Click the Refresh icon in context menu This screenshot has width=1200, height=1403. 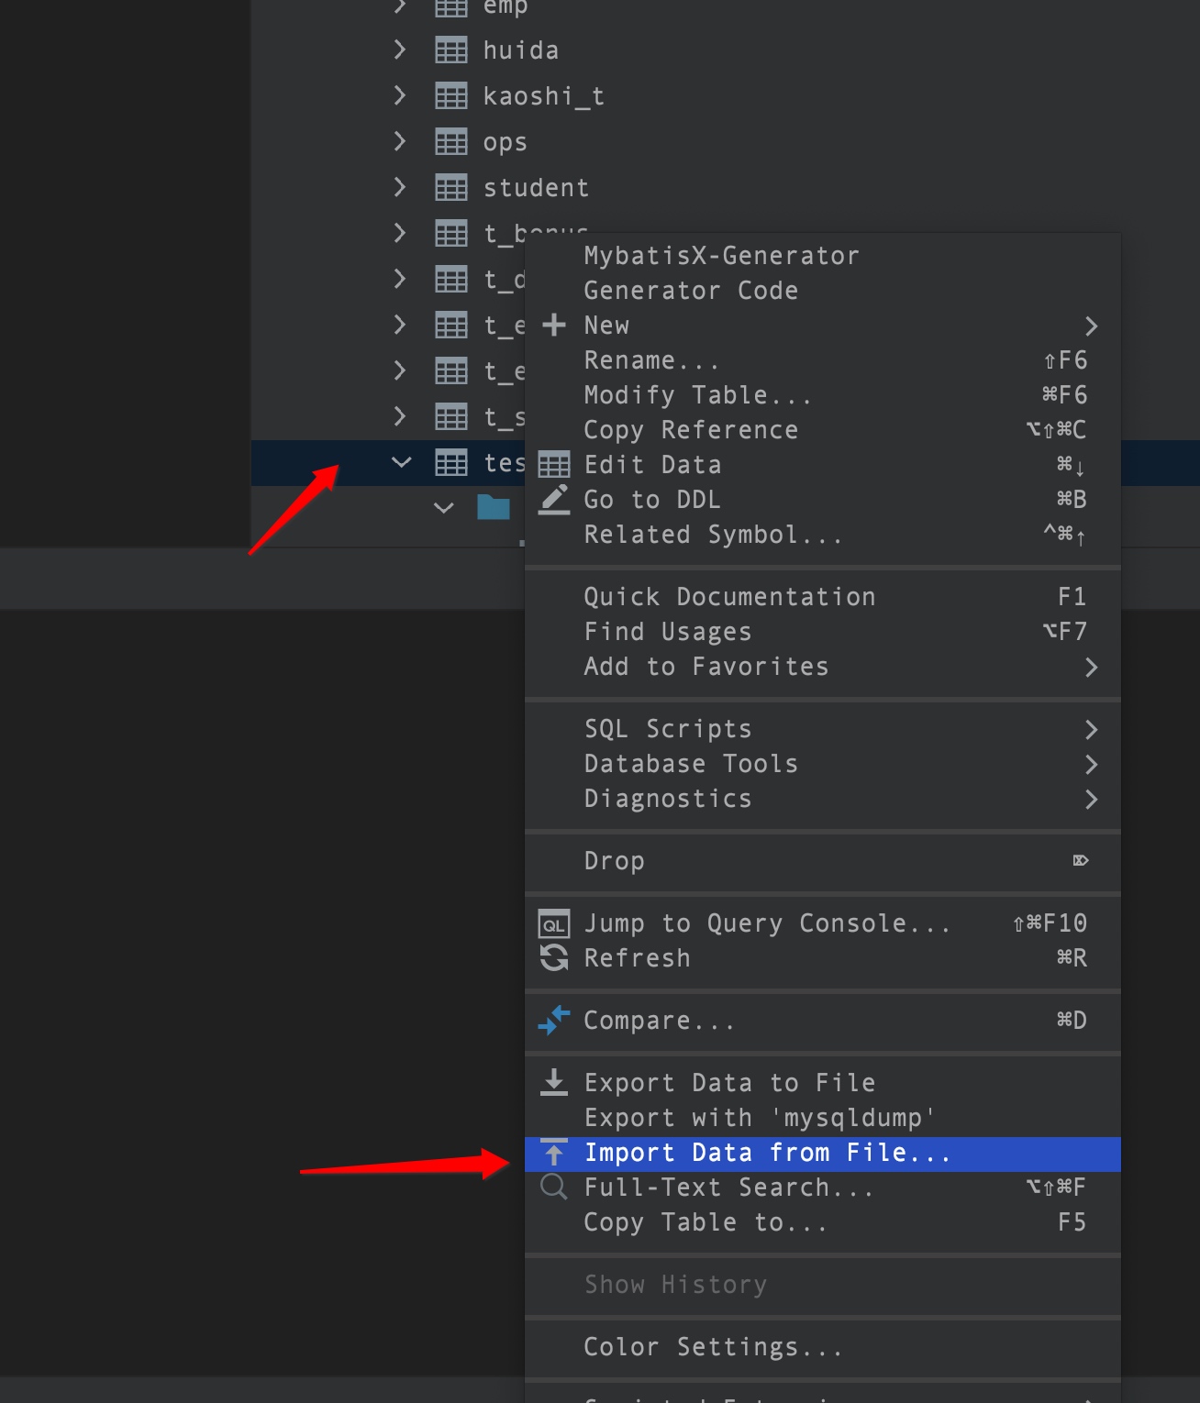click(x=554, y=958)
